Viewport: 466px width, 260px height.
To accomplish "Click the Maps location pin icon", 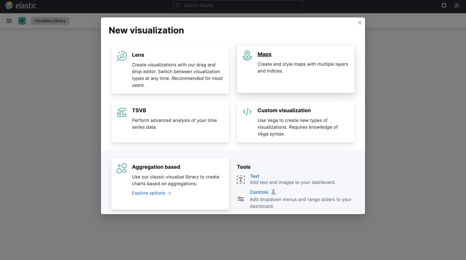I will tap(247, 55).
